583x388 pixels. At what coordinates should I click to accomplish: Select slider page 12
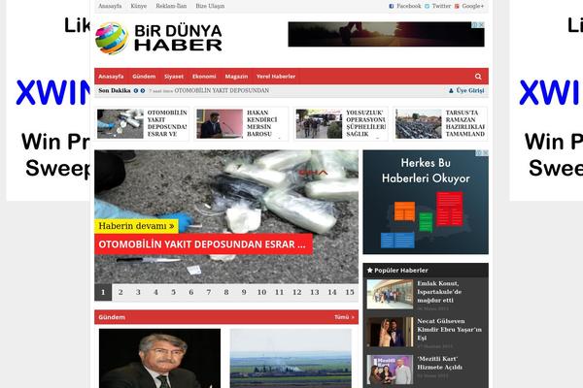coord(296,292)
